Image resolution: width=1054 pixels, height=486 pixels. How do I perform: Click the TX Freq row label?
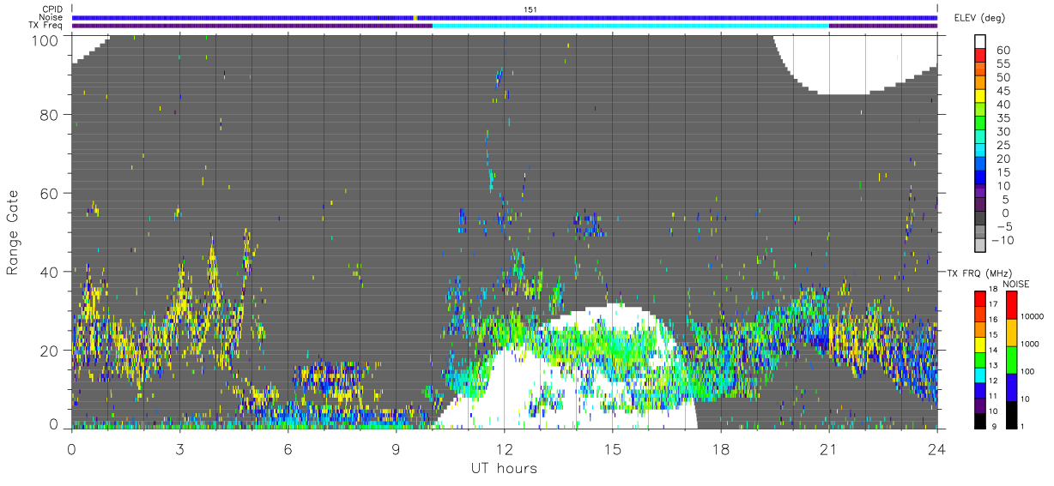(45, 25)
